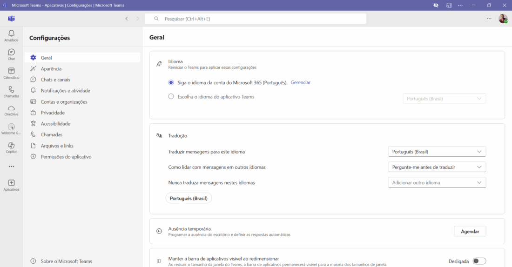Click the Configurações heading text
The image size is (512, 267).
pyautogui.click(x=50, y=38)
